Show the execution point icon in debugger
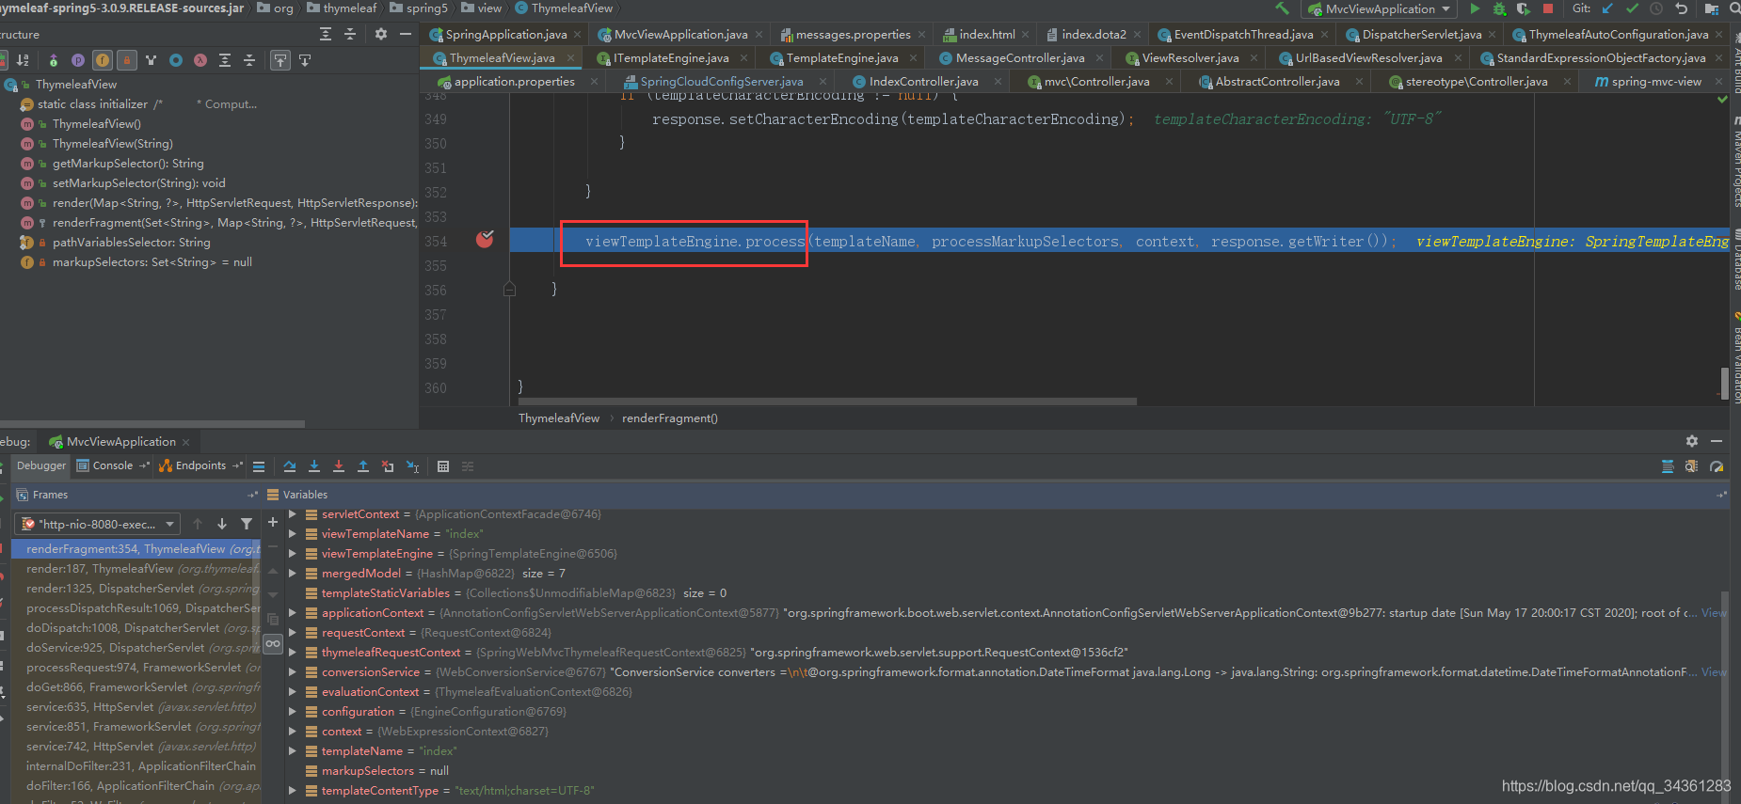 pyautogui.click(x=259, y=466)
